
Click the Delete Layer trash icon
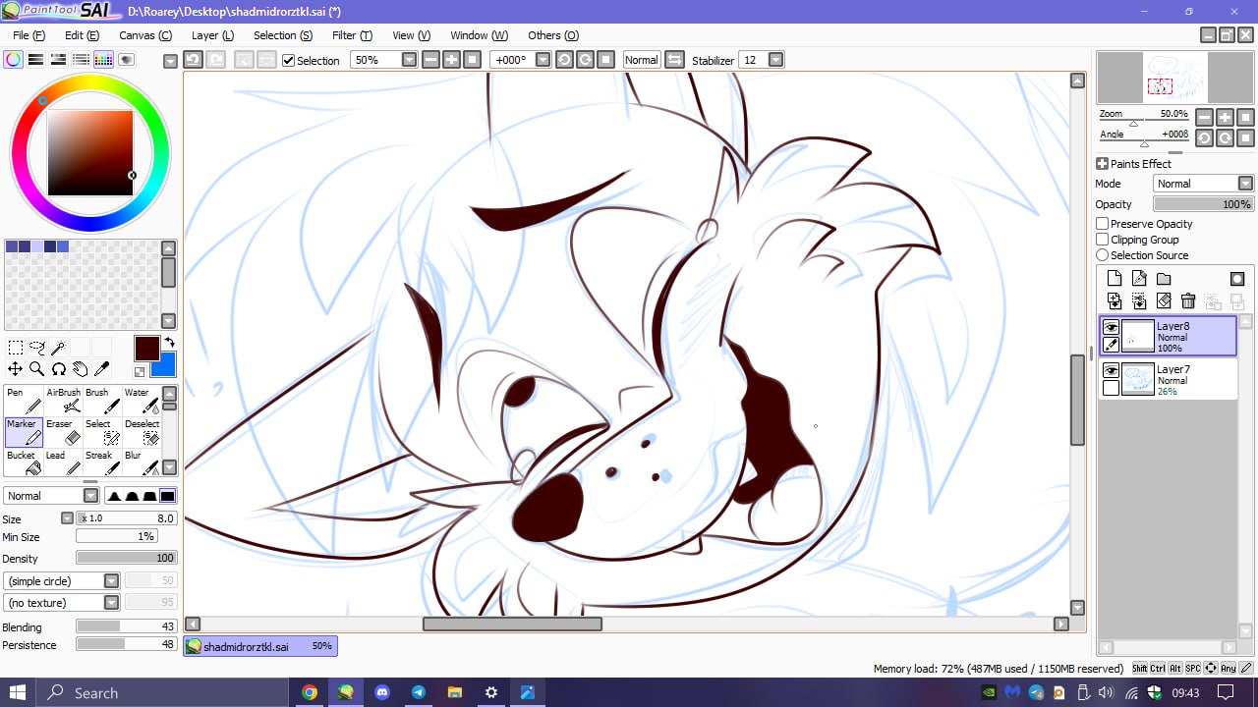tap(1187, 301)
